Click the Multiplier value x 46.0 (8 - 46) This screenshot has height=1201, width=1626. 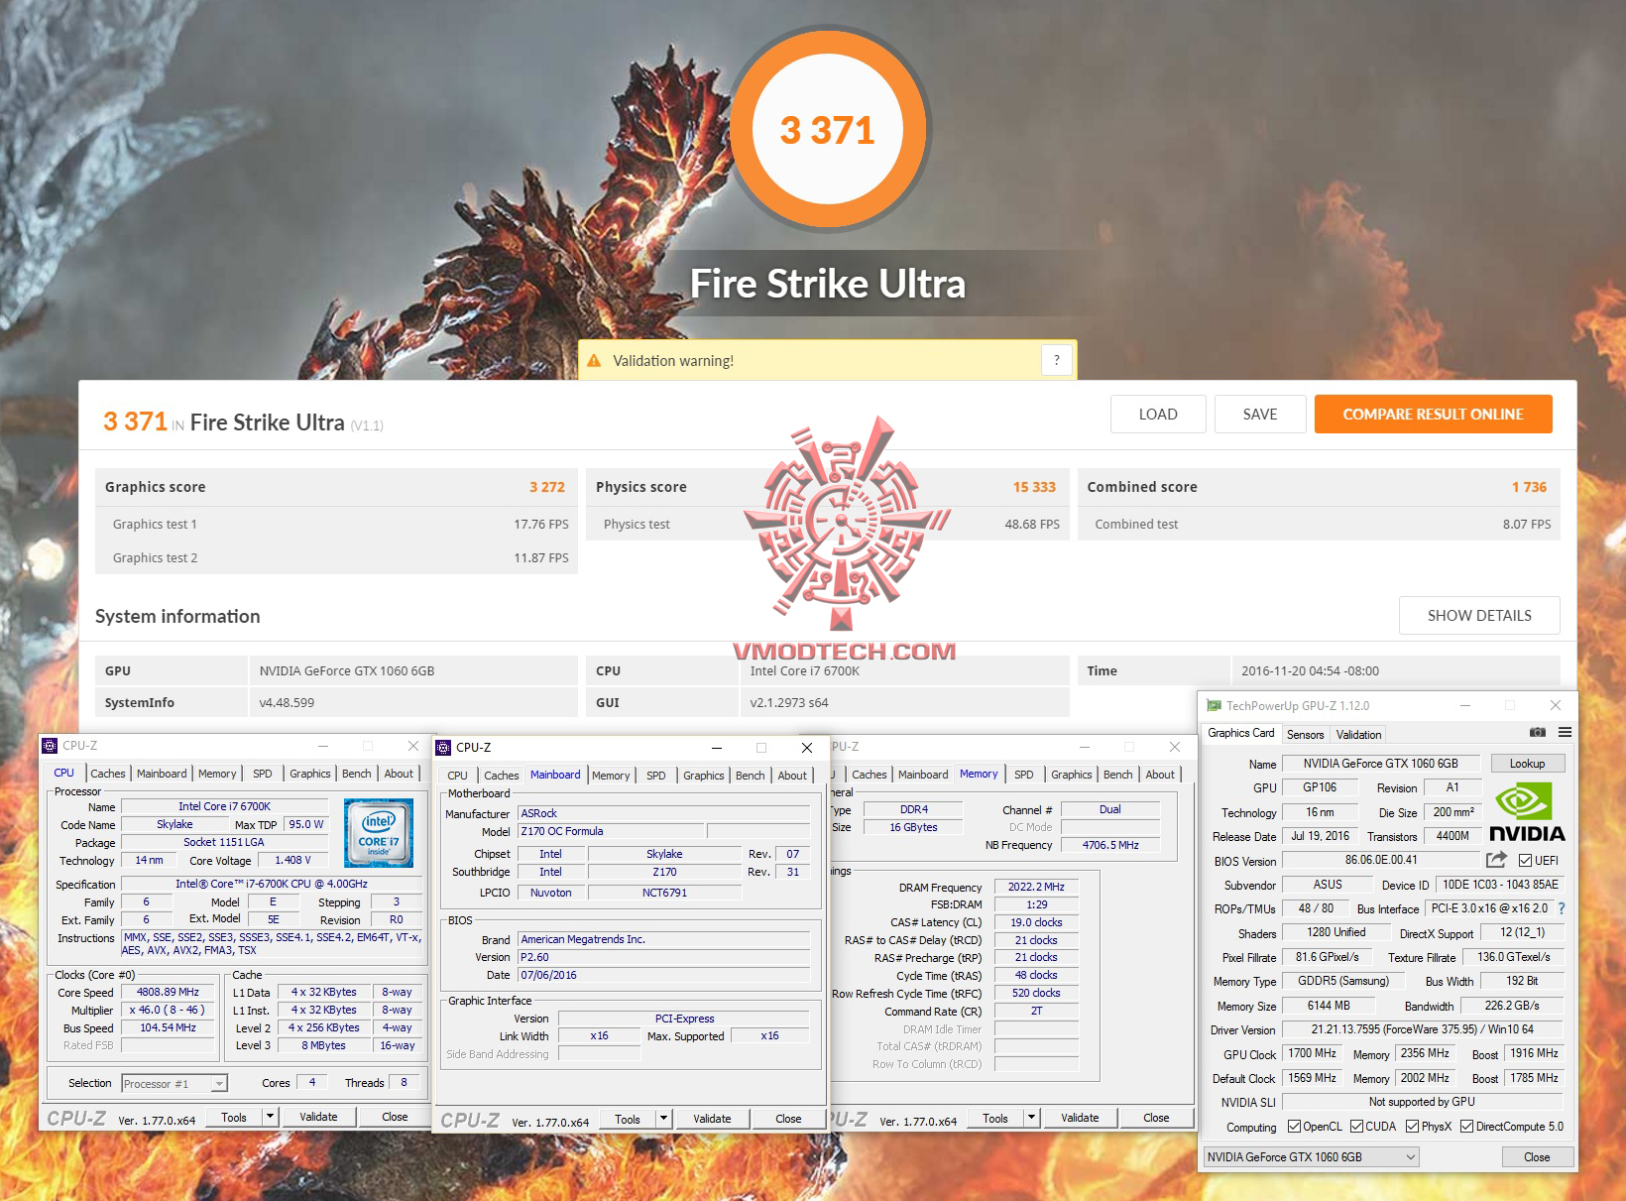[169, 1010]
